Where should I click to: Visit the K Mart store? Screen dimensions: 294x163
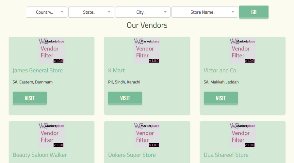(x=125, y=98)
